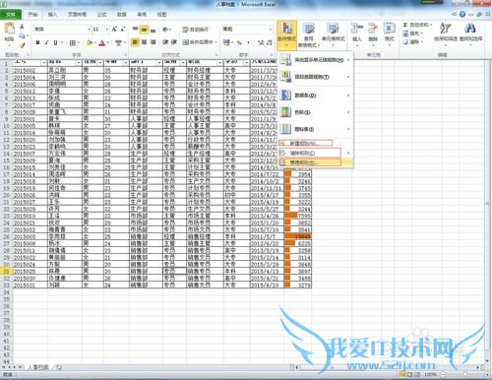Image resolution: width=492 pixels, height=380 pixels.
Task: Toggle bottom vertical alignment
Action: click(x=153, y=30)
